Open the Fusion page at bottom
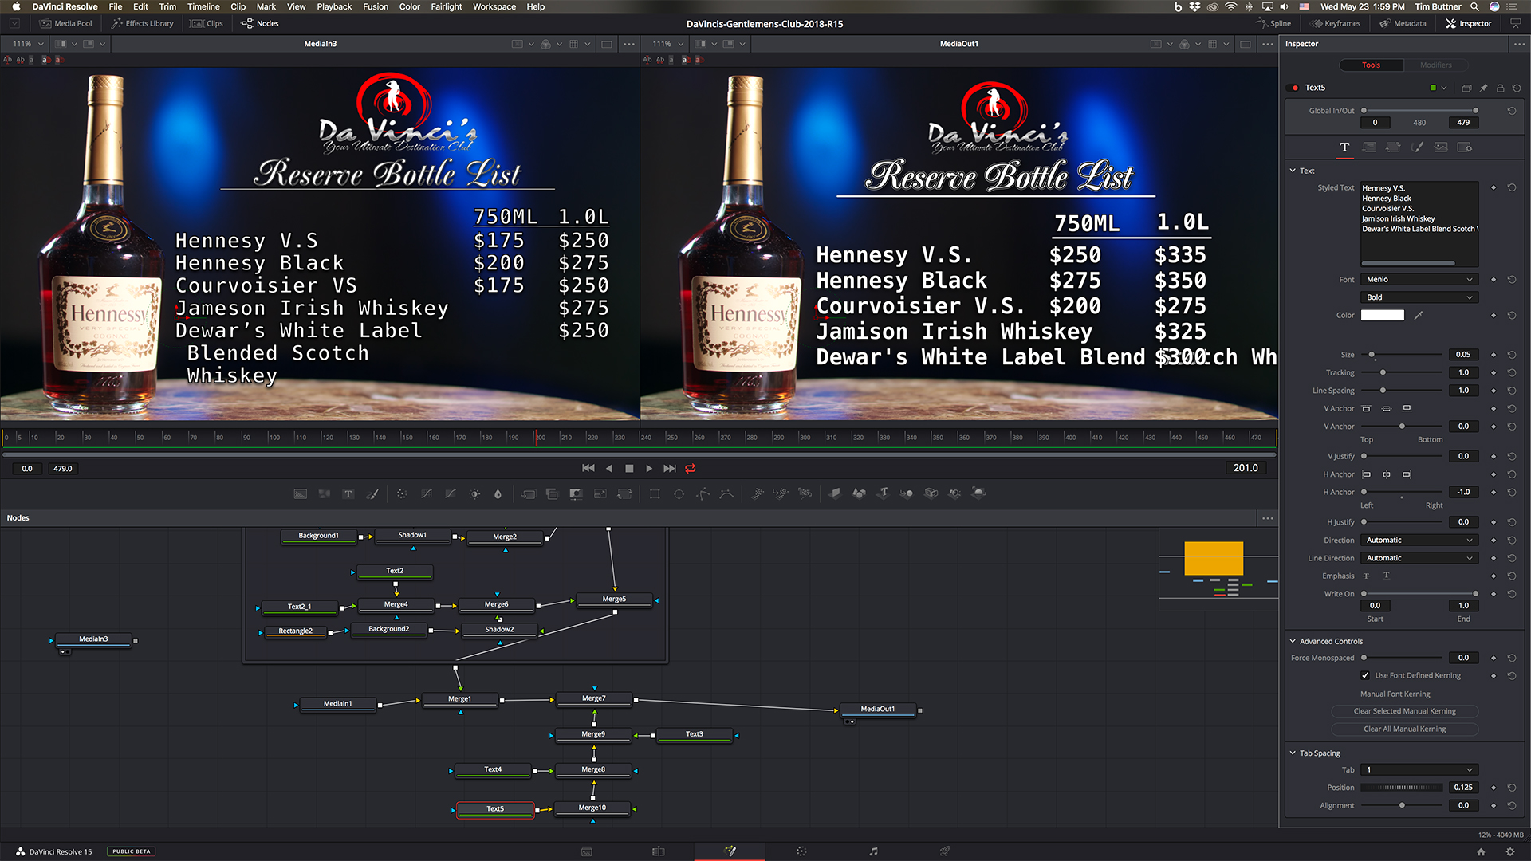 coord(730,851)
